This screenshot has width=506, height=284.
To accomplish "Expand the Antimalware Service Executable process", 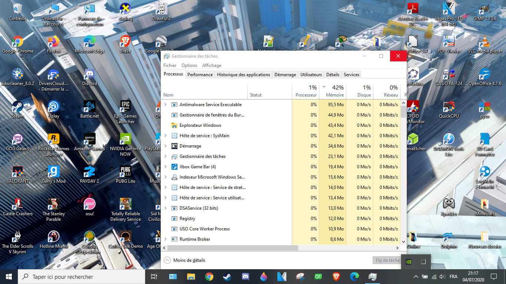I will [x=166, y=105].
